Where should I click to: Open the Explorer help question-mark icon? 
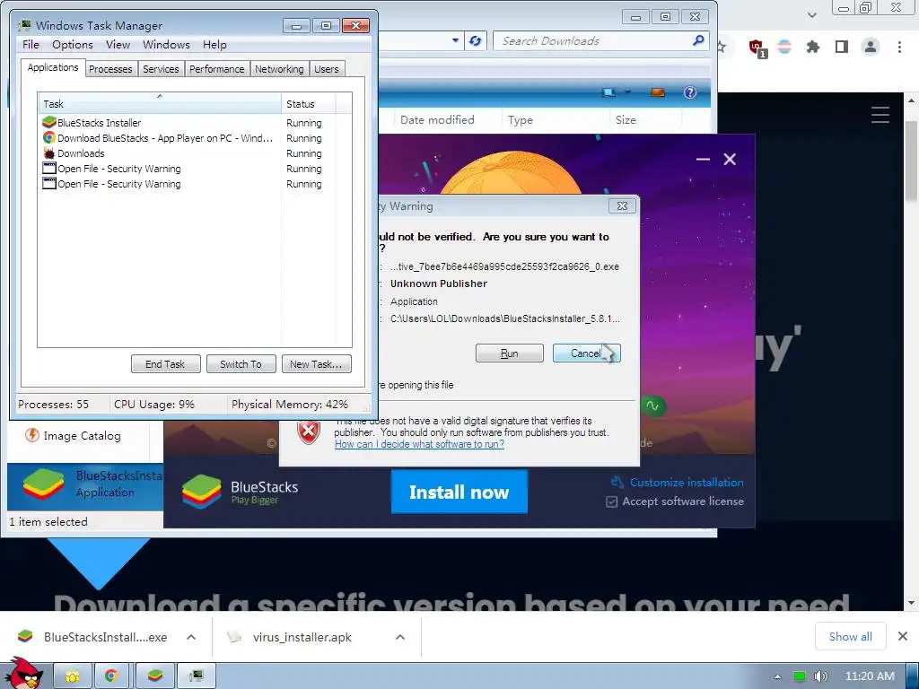pos(690,92)
